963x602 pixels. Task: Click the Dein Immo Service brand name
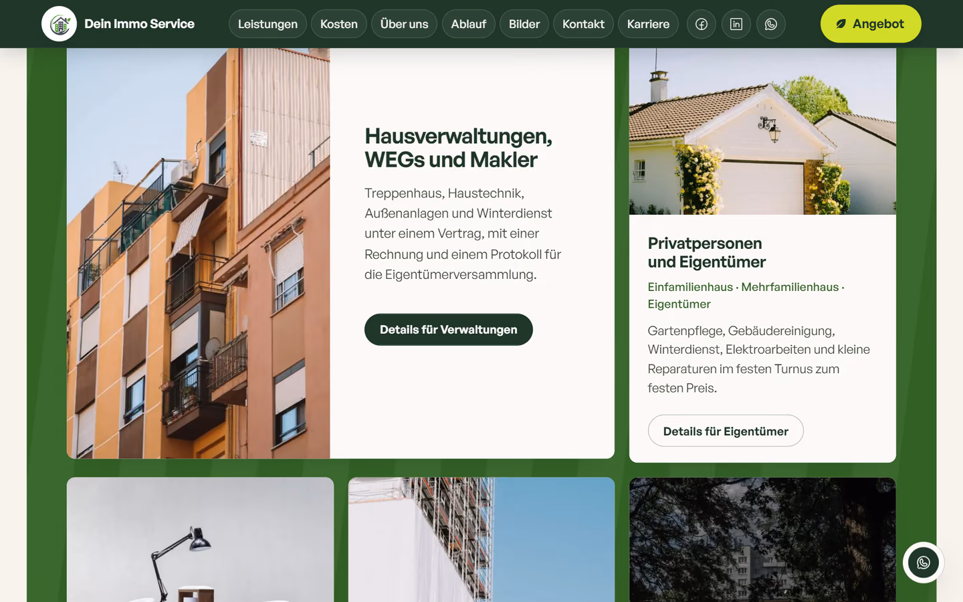click(x=139, y=24)
